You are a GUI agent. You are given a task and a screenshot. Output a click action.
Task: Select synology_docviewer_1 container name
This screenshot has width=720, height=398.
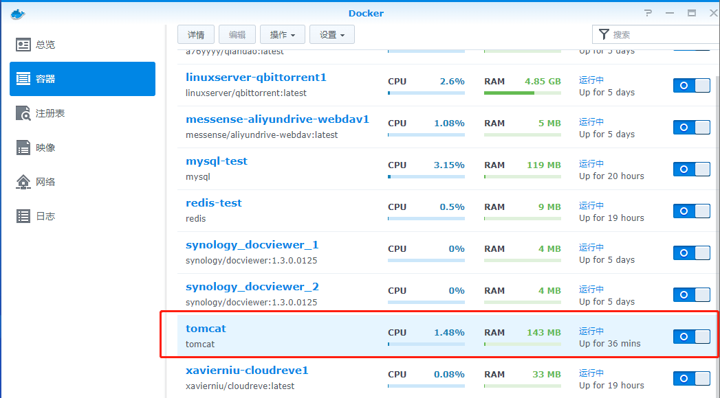(252, 245)
